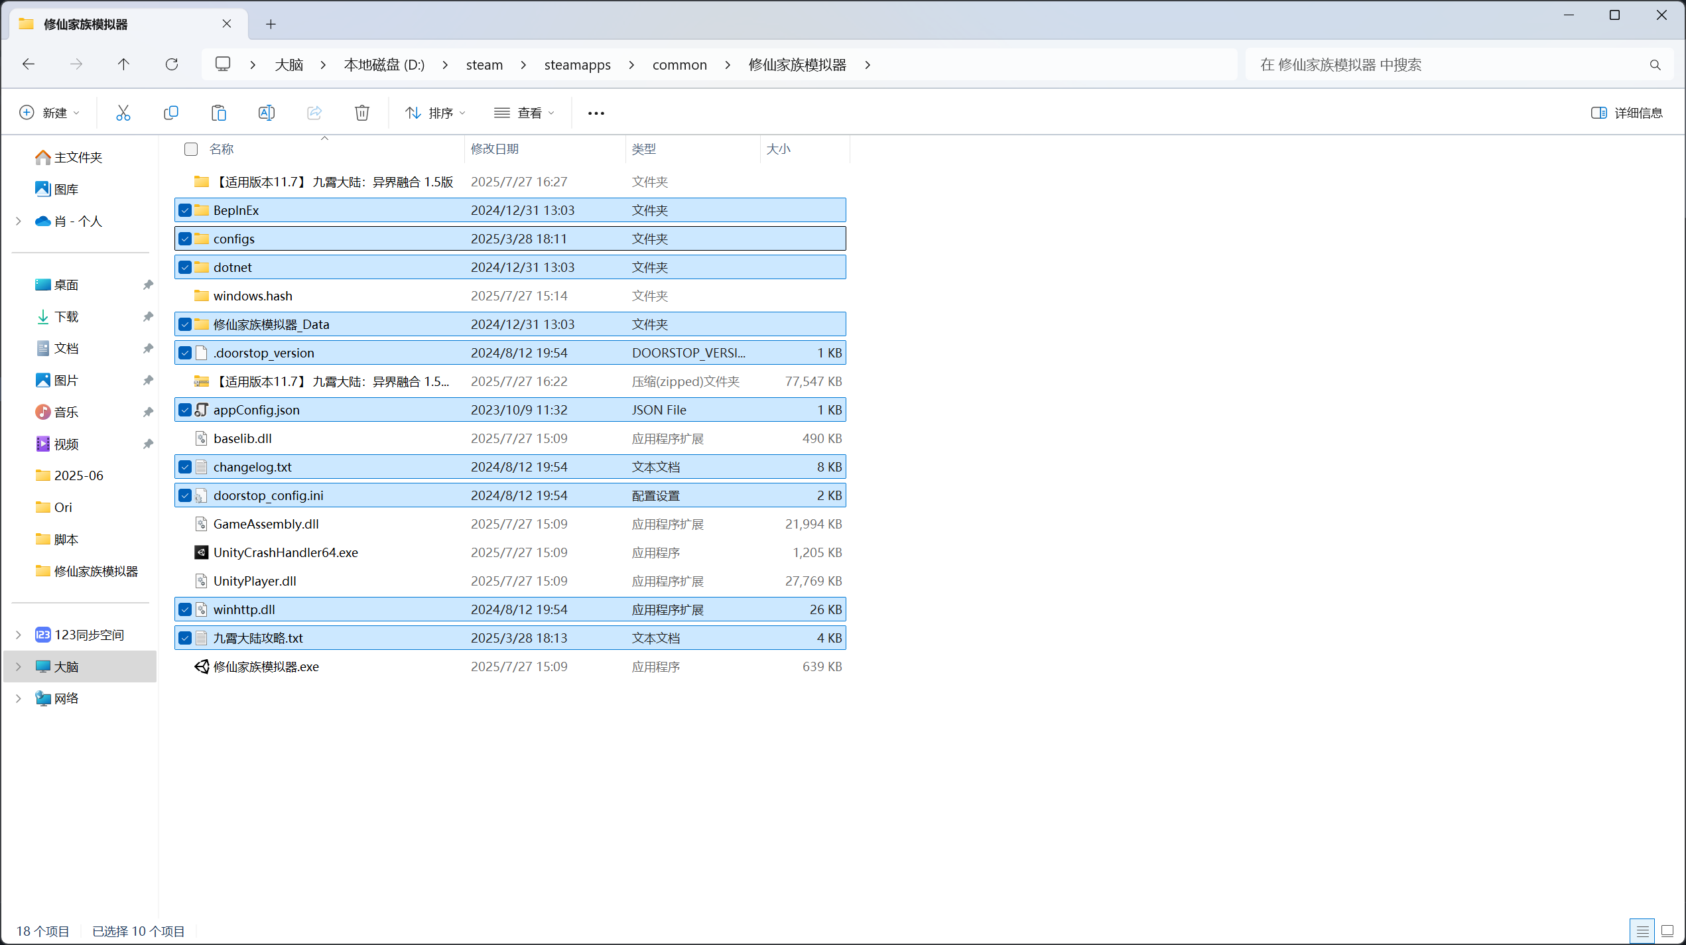Toggle the select-all checkbox beside 名称
The width and height of the screenshot is (1686, 945).
point(191,149)
